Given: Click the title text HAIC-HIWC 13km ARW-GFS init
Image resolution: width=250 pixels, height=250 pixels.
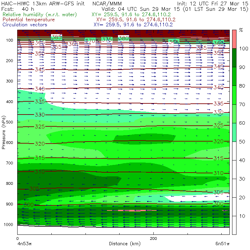Looking at the screenshot, I should [x=43, y=3].
